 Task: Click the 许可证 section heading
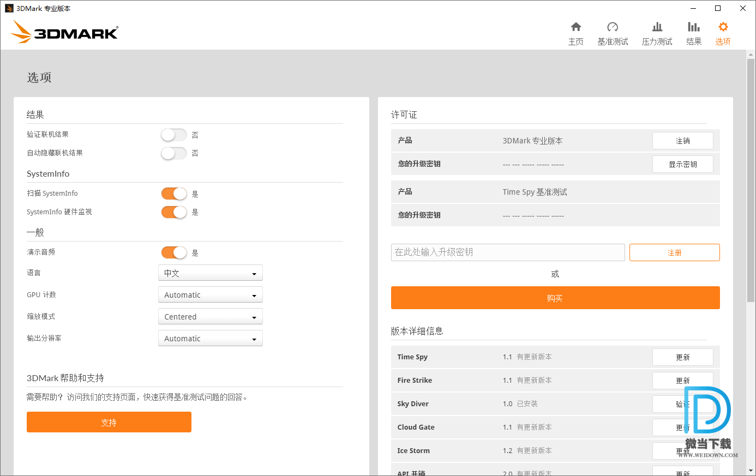[404, 115]
